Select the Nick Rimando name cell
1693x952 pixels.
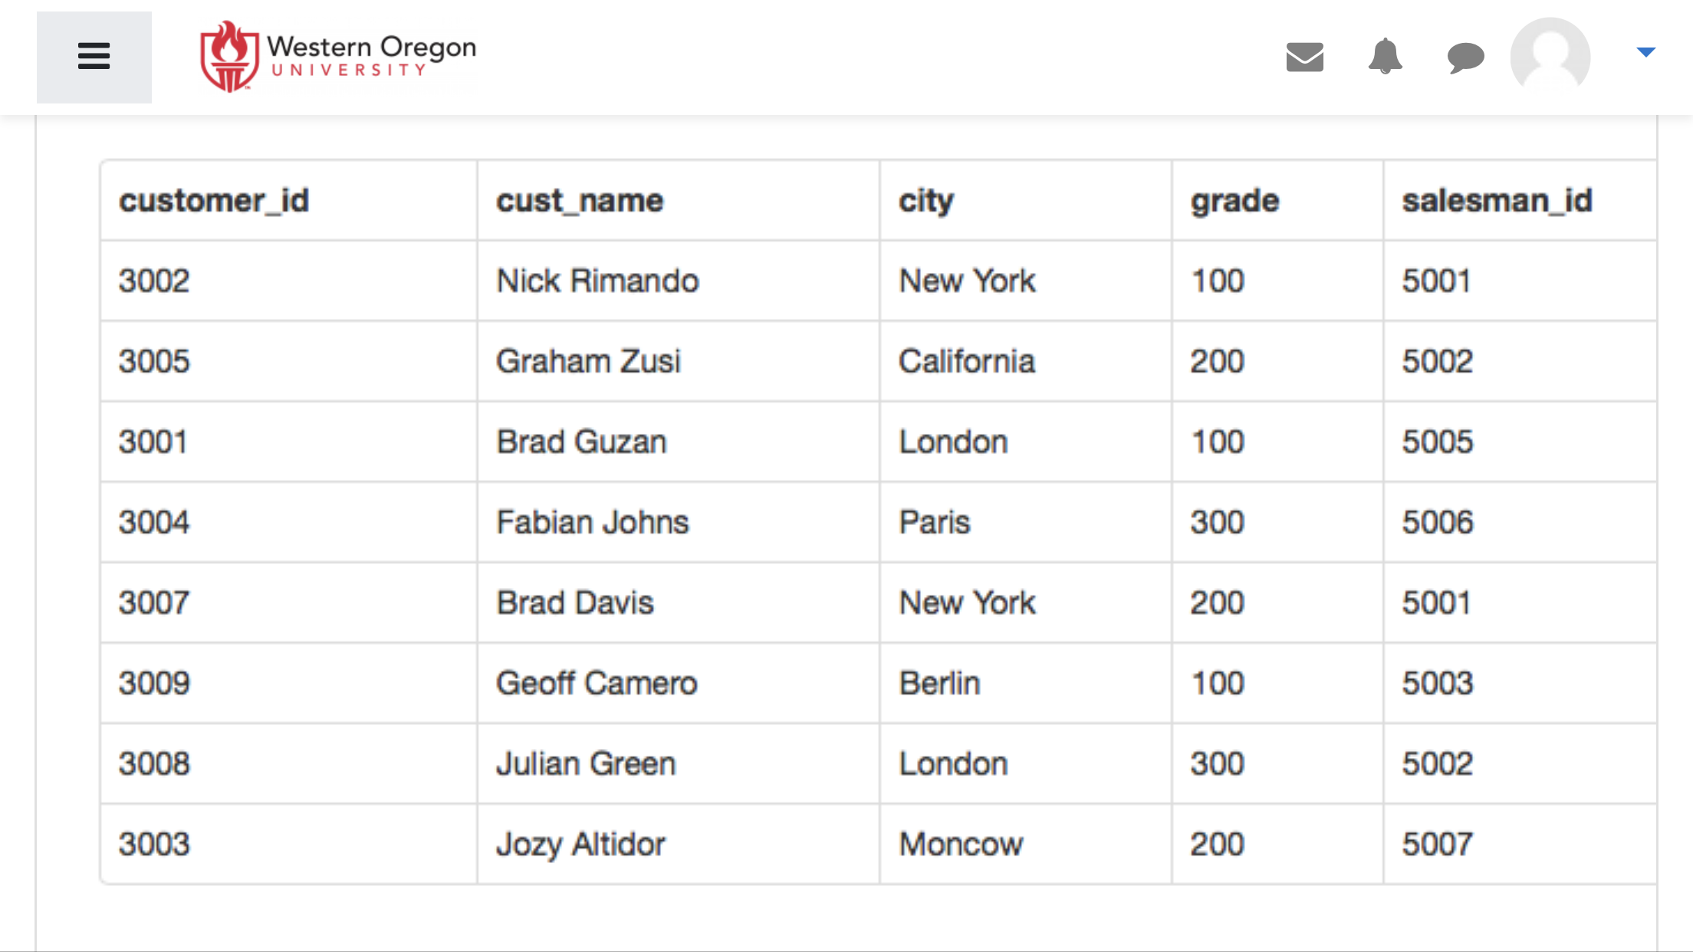click(x=678, y=281)
